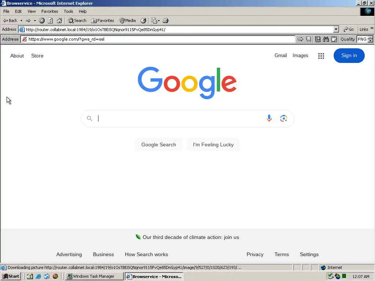Open the Help menu

pos(82,11)
